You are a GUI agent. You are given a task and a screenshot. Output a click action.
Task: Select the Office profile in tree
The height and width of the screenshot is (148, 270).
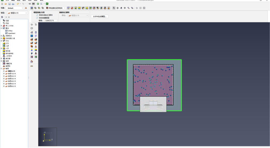click(x=10, y=31)
